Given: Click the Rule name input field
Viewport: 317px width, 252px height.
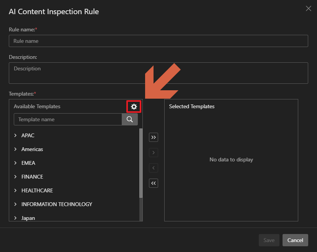Looking at the screenshot, I should (158, 41).
